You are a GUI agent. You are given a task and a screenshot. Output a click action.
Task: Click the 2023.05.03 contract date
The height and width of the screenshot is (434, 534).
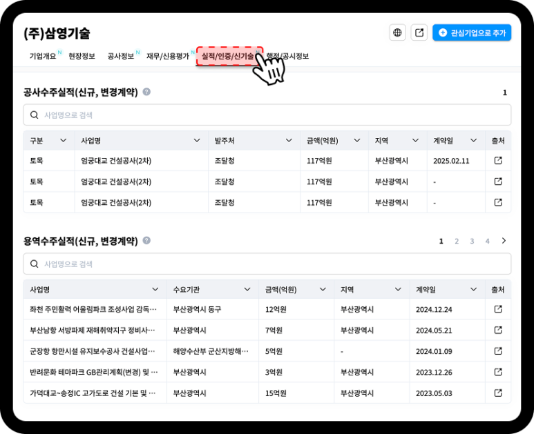tap(434, 393)
